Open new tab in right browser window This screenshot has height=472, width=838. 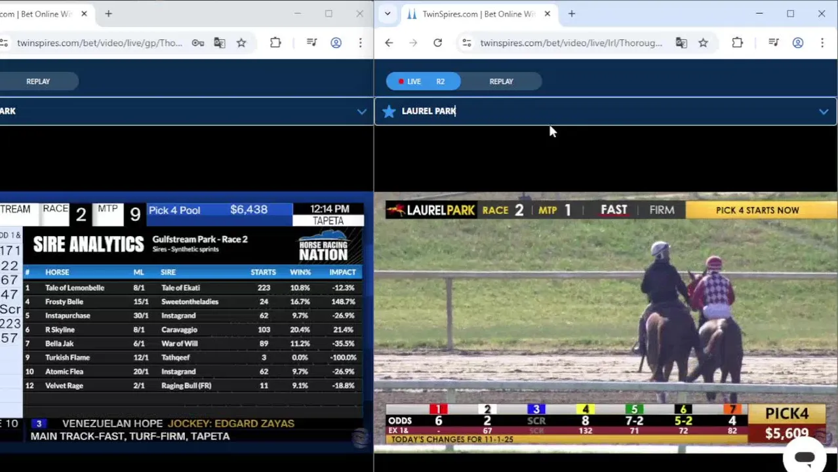tap(571, 13)
